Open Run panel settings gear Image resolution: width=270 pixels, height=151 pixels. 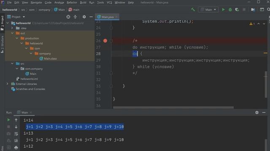click(x=257, y=112)
